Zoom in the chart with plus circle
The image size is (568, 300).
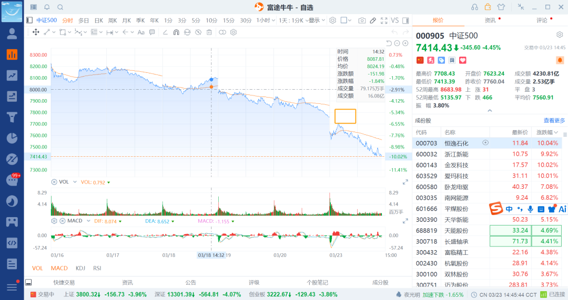coord(405,43)
